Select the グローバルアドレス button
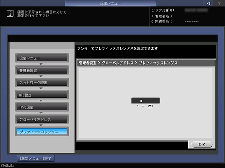Screen dimensions: 225x168 click(42, 120)
